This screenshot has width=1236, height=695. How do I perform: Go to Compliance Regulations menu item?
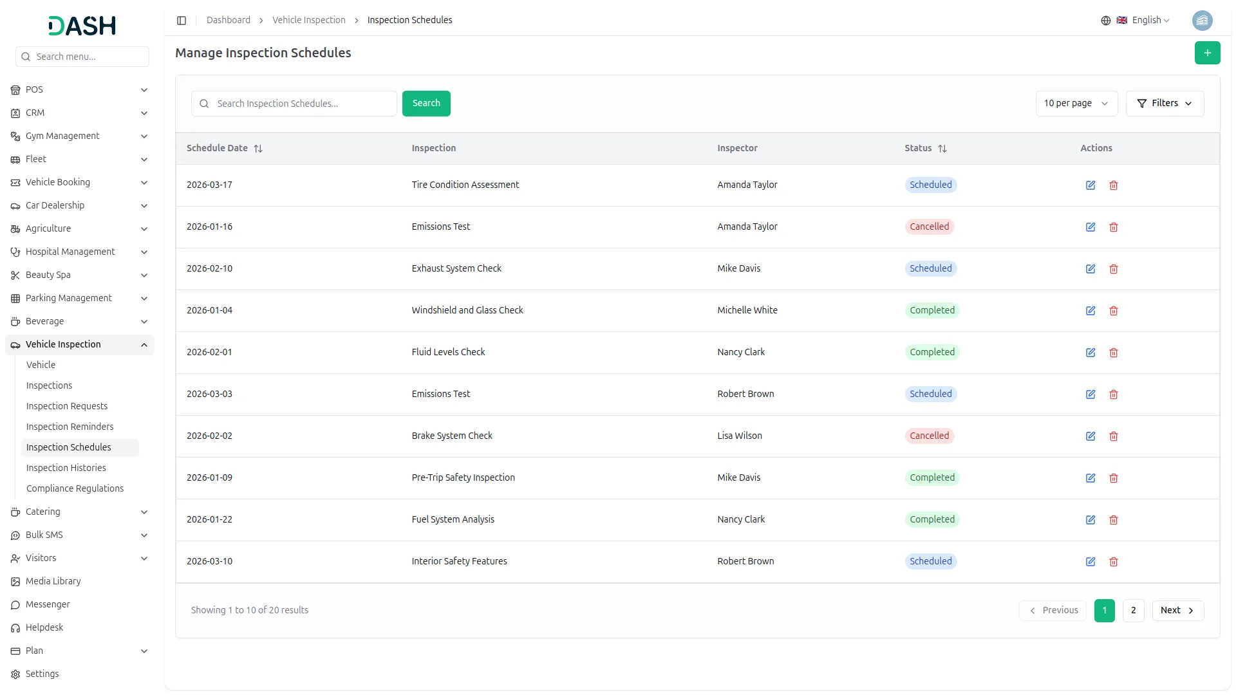75,488
